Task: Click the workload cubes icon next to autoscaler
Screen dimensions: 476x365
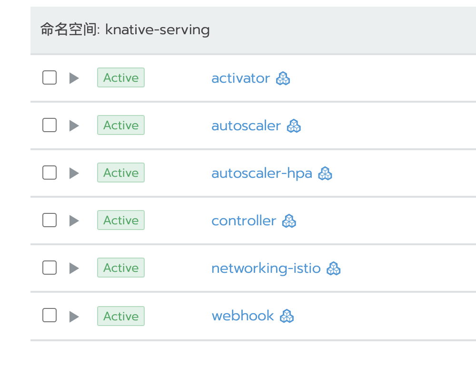Action: pyautogui.click(x=294, y=126)
